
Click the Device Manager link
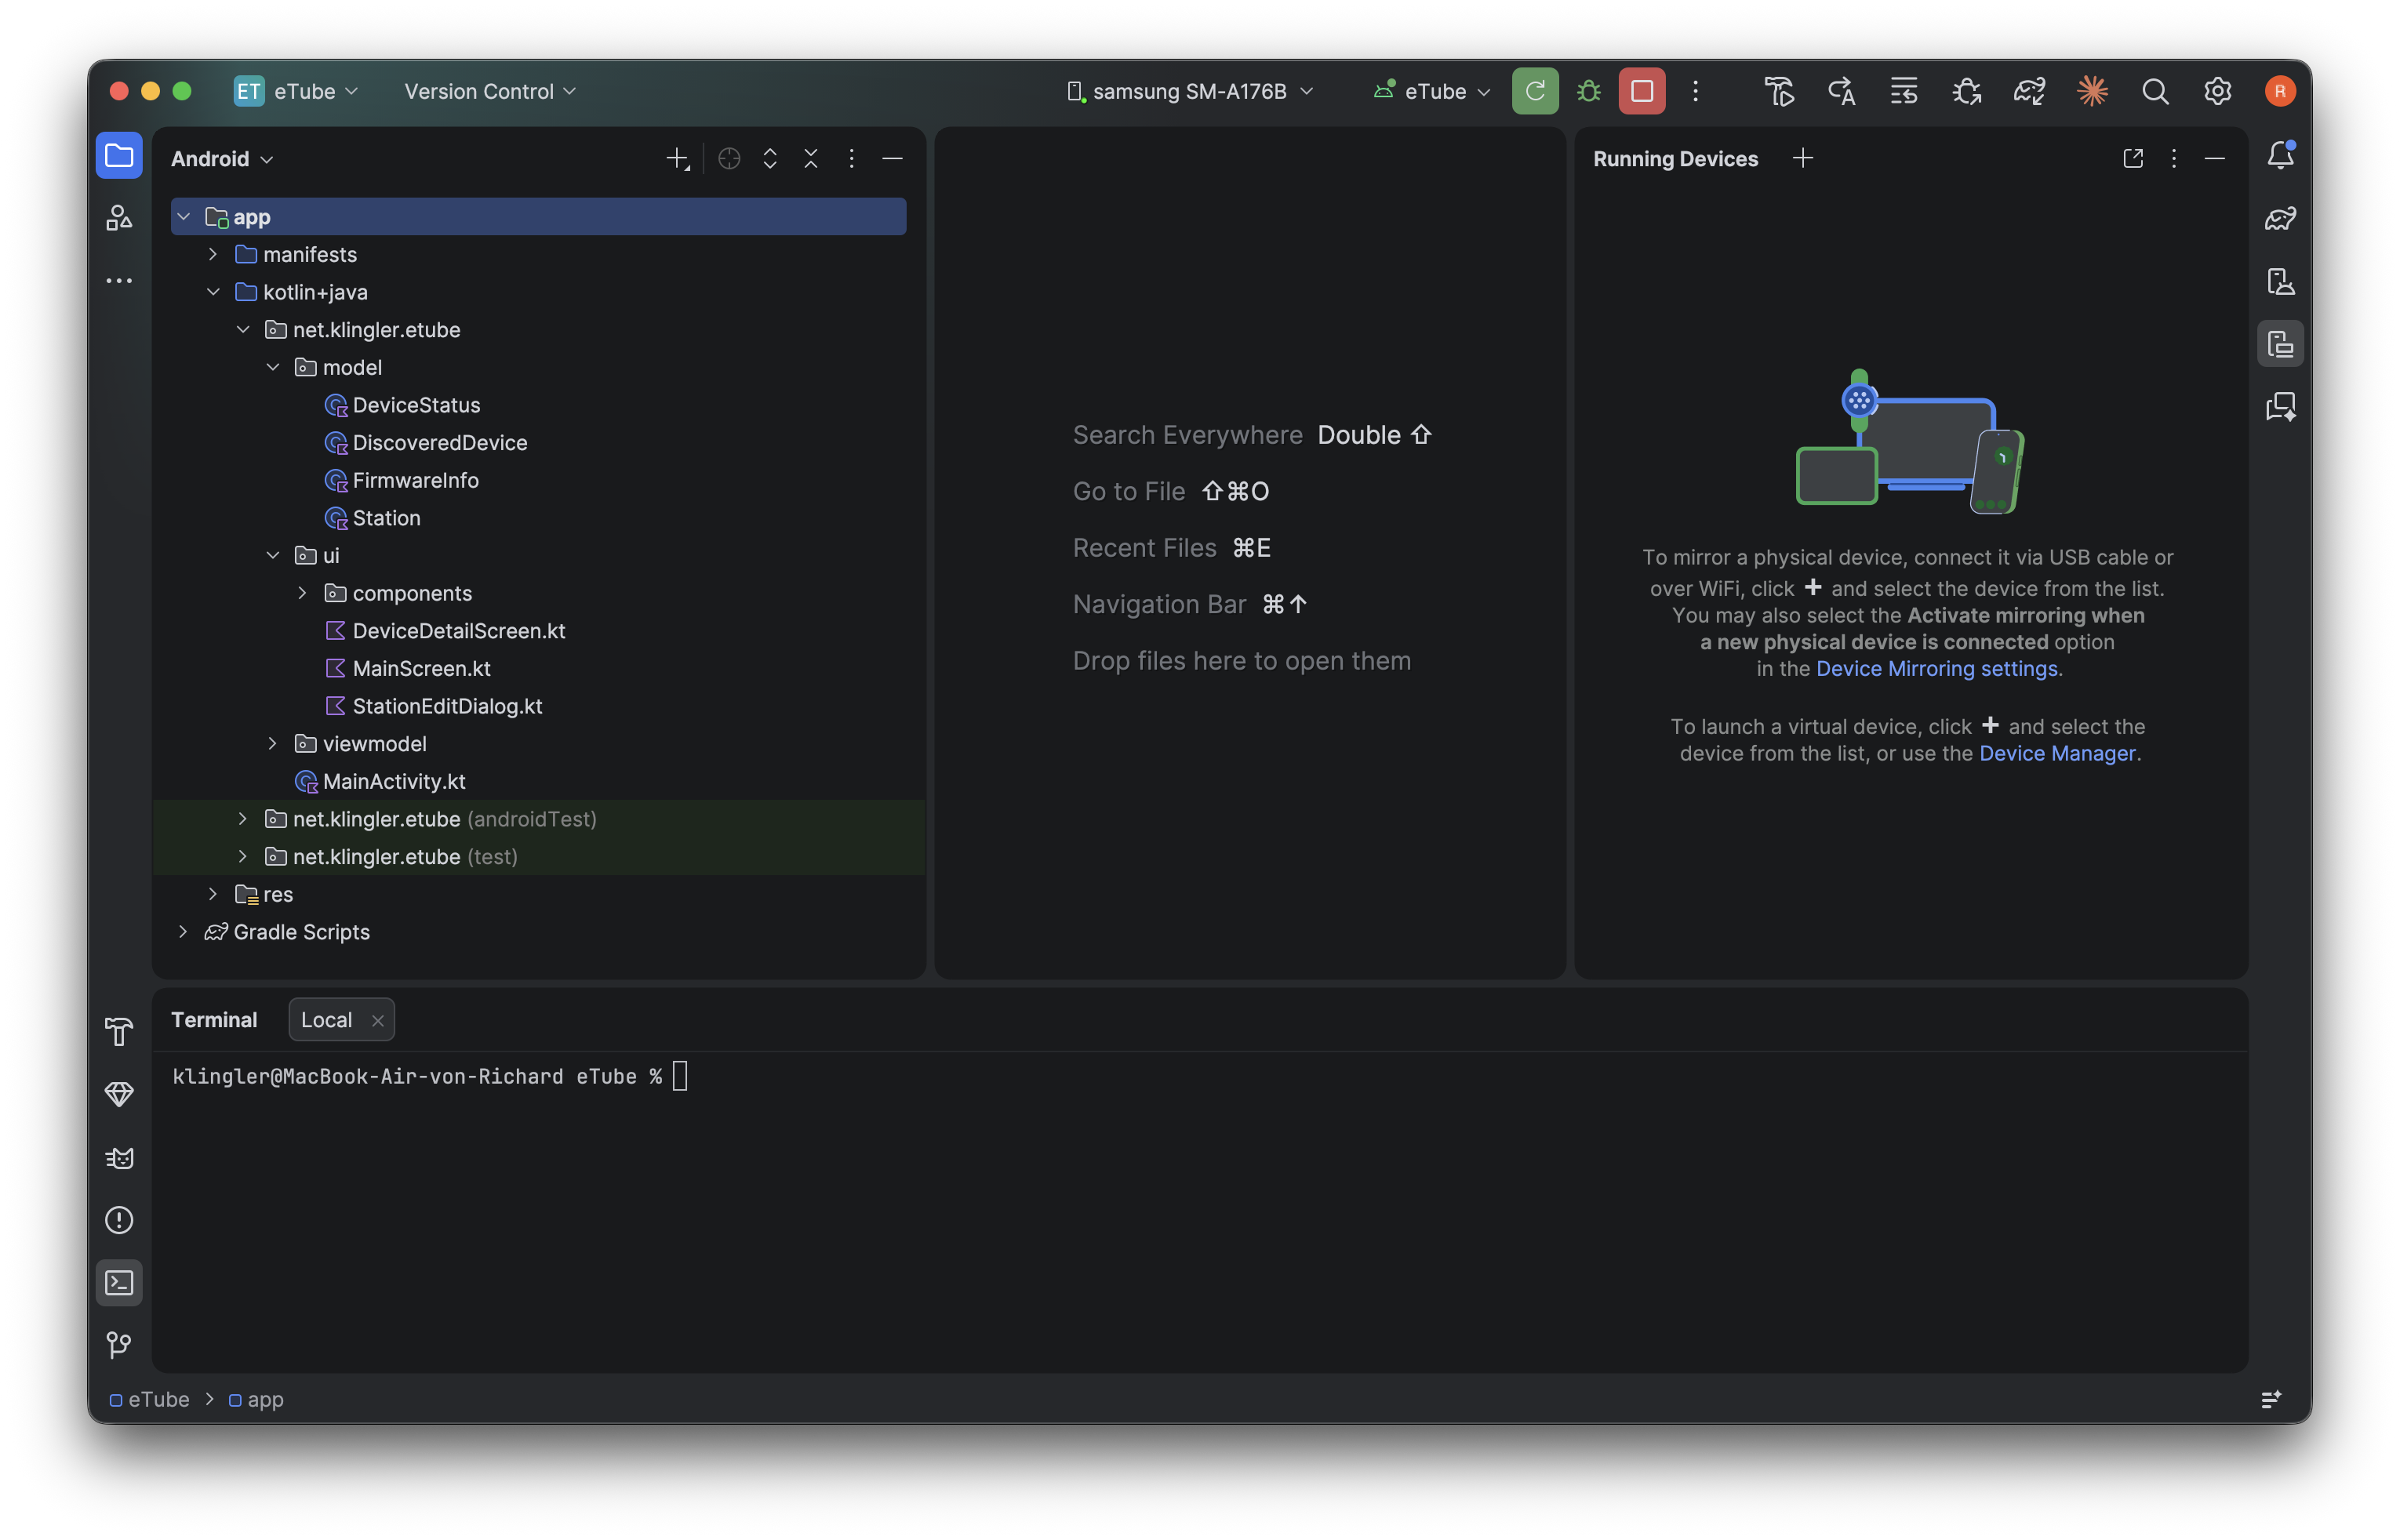(x=2057, y=754)
